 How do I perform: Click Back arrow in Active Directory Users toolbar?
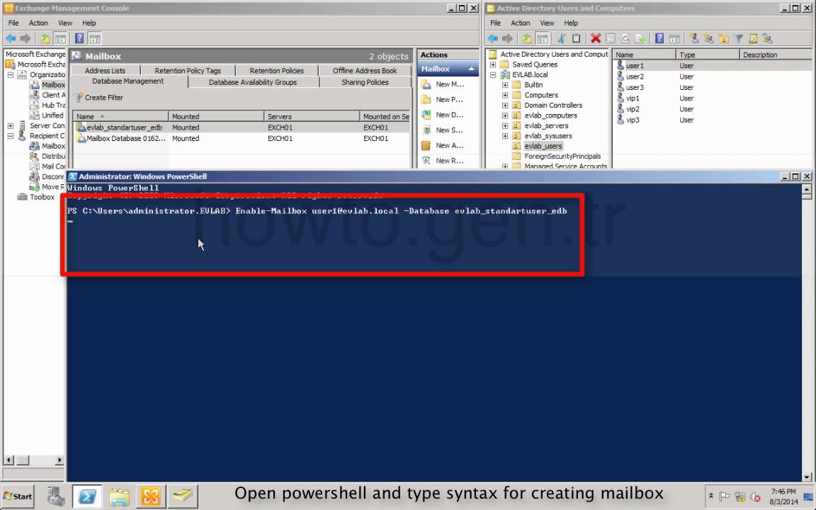pos(492,38)
